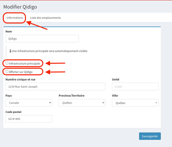The width and height of the screenshot is (172, 147).
Task: Check the Afficher sur Qidigo box
Action: point(7,72)
